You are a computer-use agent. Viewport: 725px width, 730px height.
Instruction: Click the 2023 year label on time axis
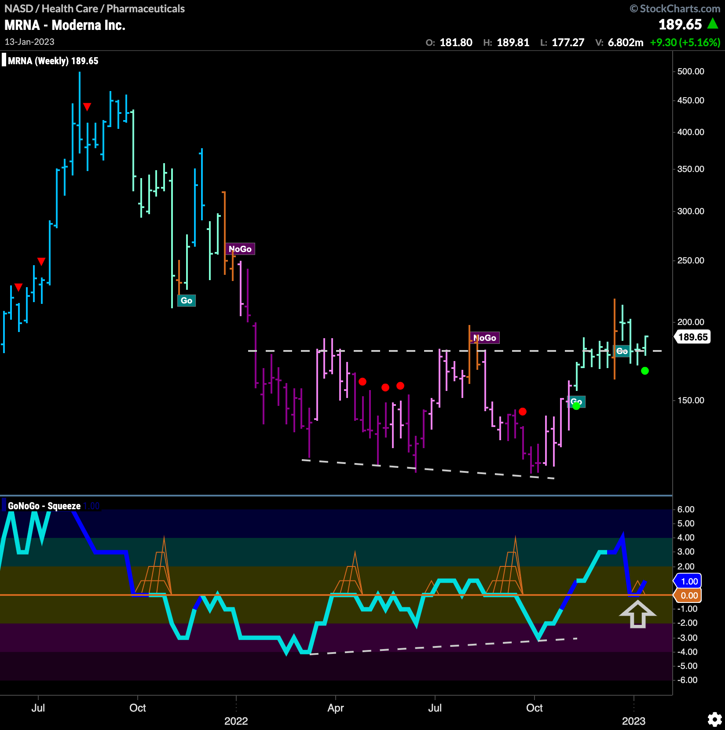[634, 721]
